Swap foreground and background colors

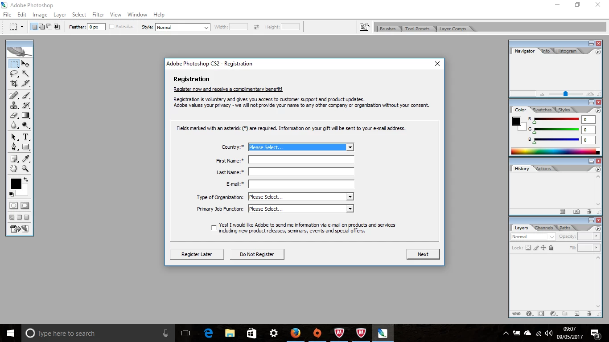26,180
